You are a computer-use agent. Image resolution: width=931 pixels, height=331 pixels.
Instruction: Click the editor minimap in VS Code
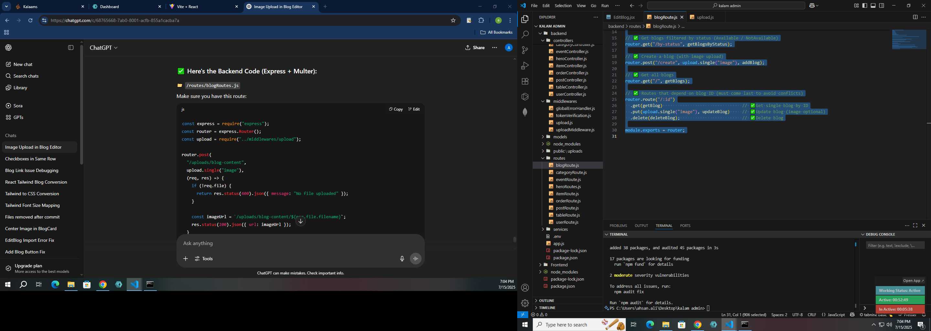click(x=909, y=40)
